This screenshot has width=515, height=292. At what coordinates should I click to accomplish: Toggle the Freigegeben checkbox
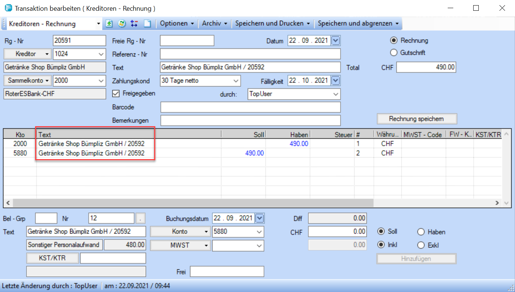click(x=115, y=94)
